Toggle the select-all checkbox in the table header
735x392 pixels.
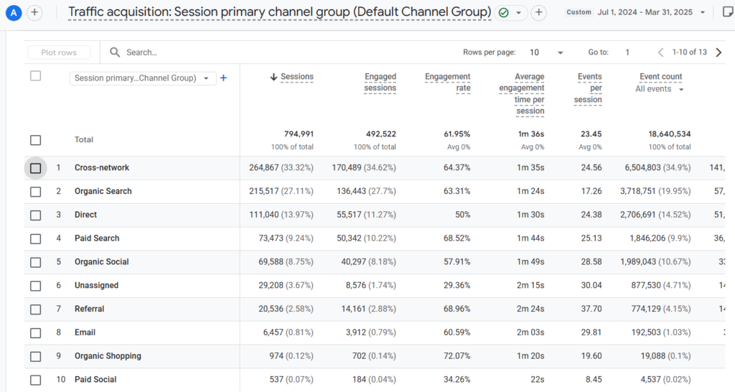point(35,76)
